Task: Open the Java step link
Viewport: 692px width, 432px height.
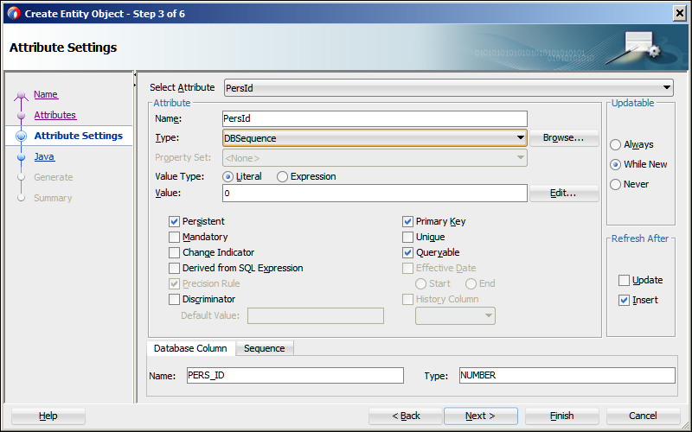Action: click(x=44, y=156)
